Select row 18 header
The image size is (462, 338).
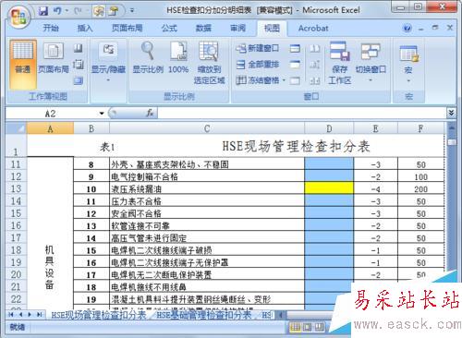point(16,249)
